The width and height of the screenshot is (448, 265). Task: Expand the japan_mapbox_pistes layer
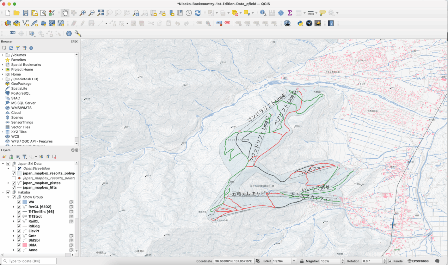click(8, 183)
